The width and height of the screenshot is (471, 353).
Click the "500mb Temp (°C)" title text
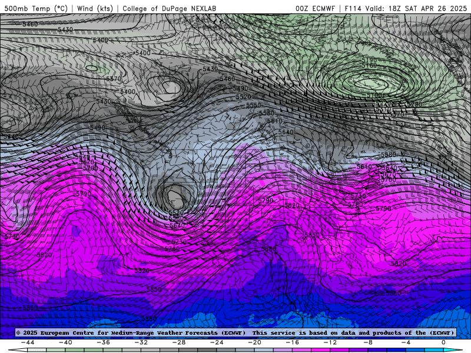[36, 8]
